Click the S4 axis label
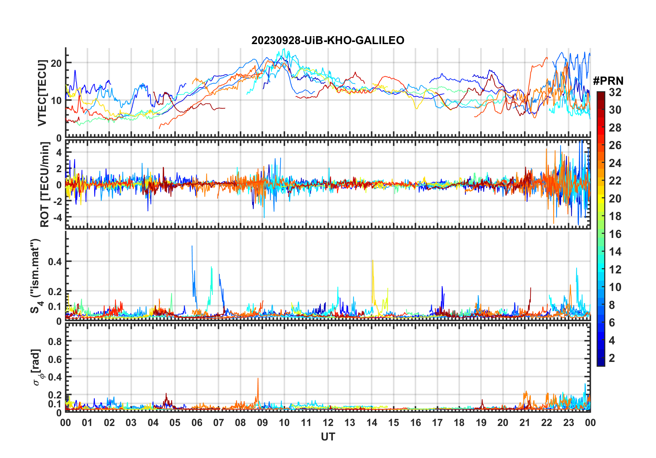 (36, 276)
